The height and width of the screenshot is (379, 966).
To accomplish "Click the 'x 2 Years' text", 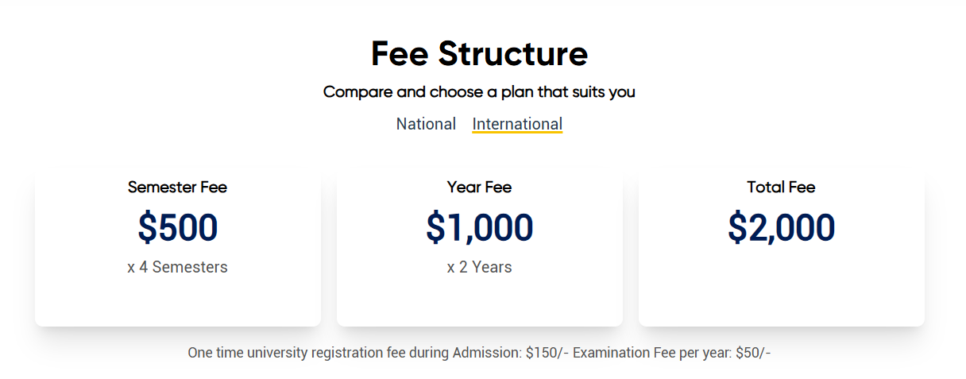I will pos(479,267).
